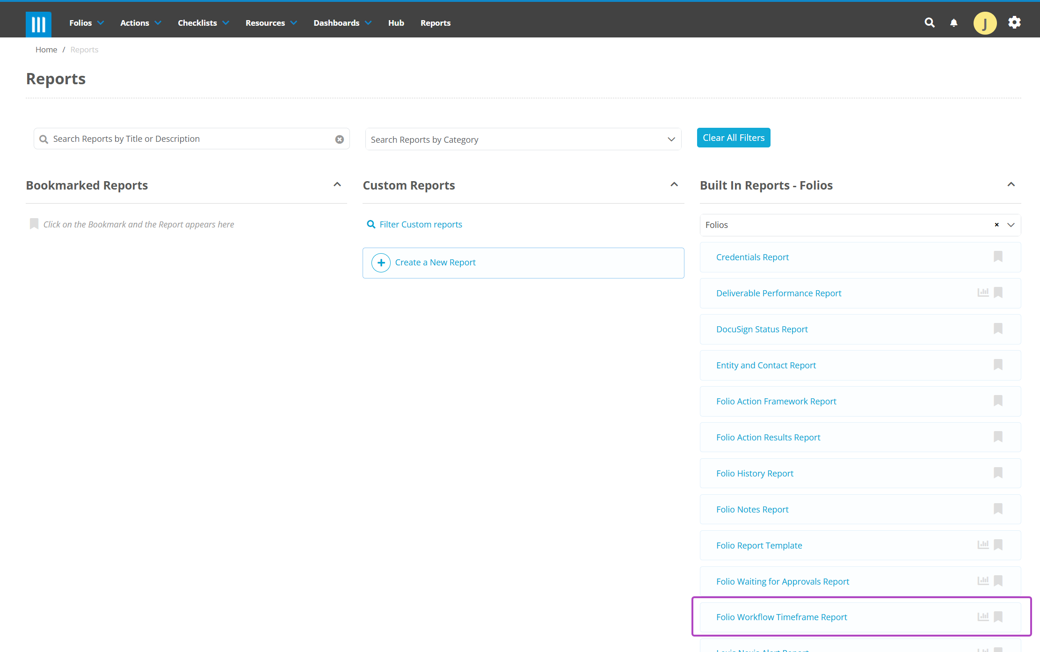
Task: Open the Entity and Contact Report link
Action: (x=766, y=366)
